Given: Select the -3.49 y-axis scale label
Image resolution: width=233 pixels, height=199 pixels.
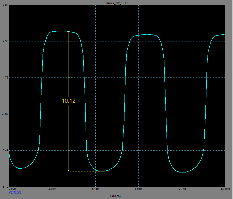Looking at the screenshot, I should [x=5, y=150].
